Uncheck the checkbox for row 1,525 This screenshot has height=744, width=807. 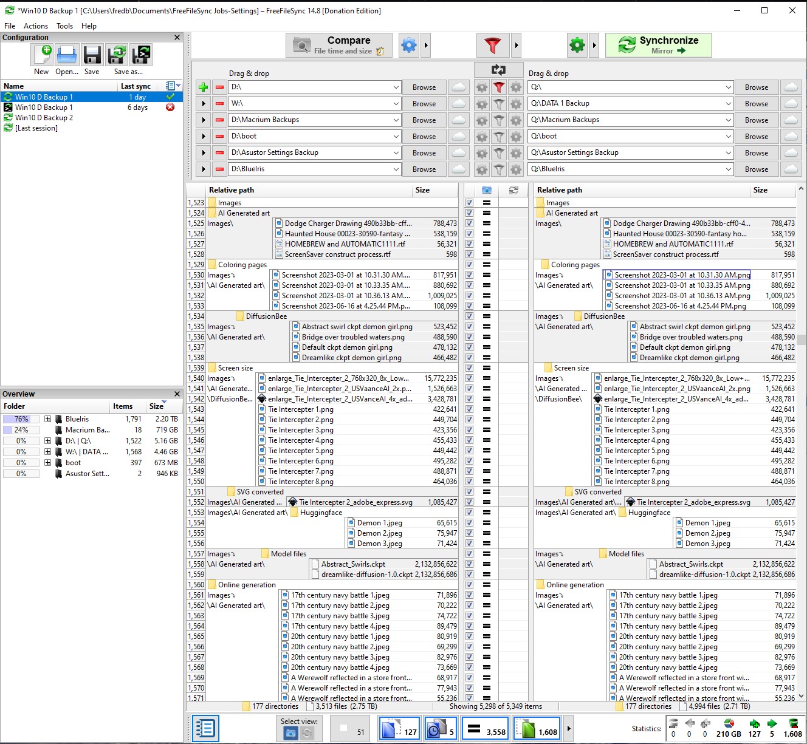tap(469, 224)
